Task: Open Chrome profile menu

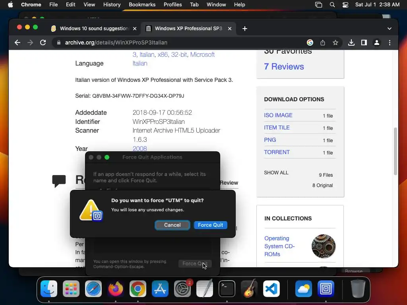Action: [x=377, y=42]
